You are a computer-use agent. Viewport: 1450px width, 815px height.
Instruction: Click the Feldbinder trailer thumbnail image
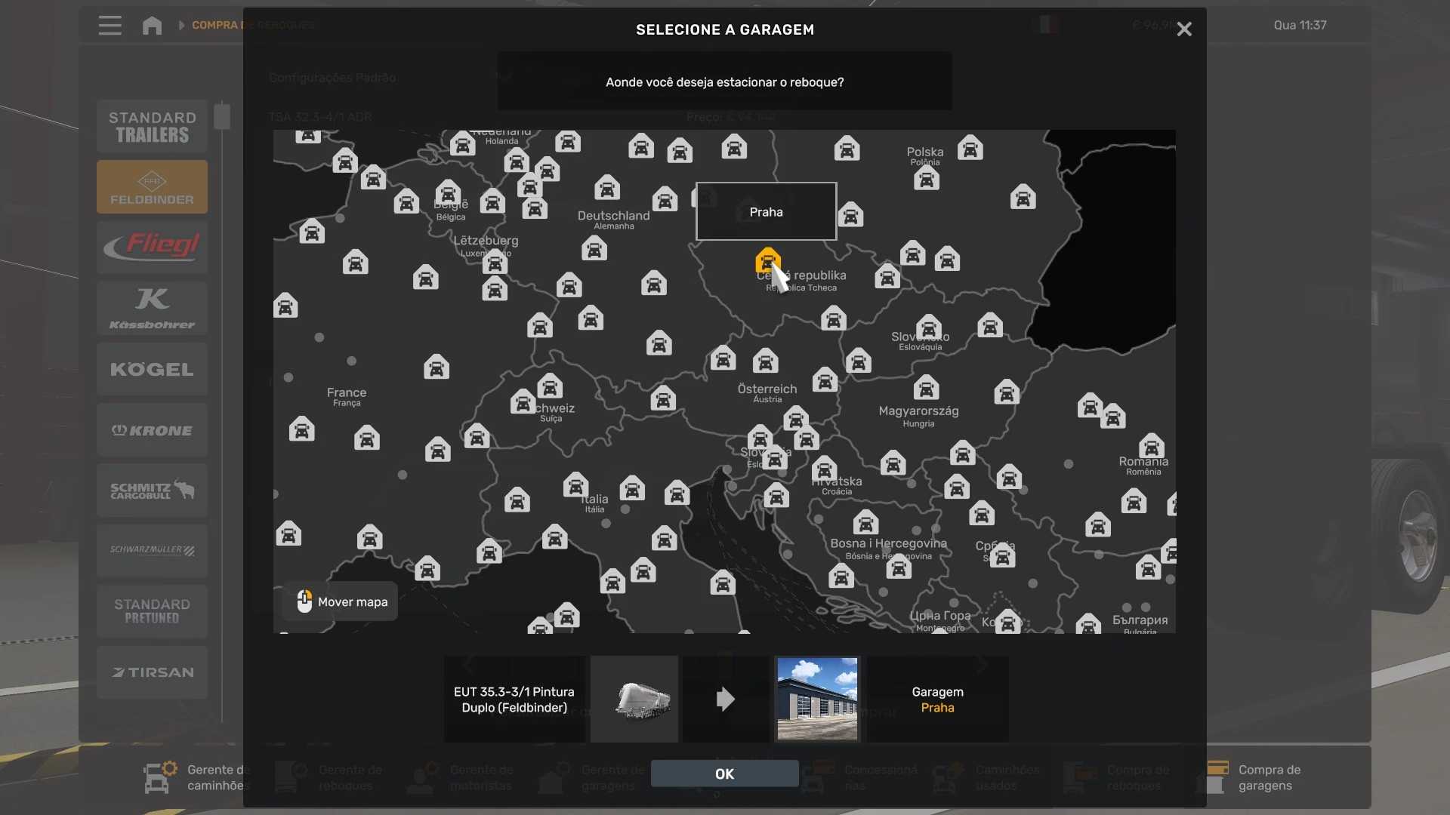pos(634,699)
